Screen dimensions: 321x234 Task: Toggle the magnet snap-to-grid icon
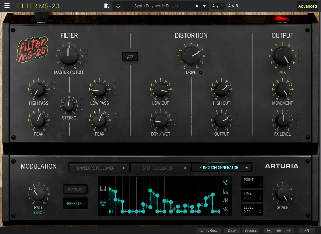click(103, 203)
